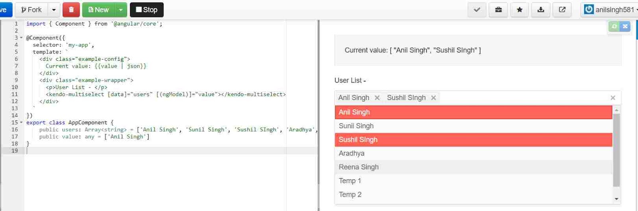Select Sunil Singh from the list

tap(474, 126)
